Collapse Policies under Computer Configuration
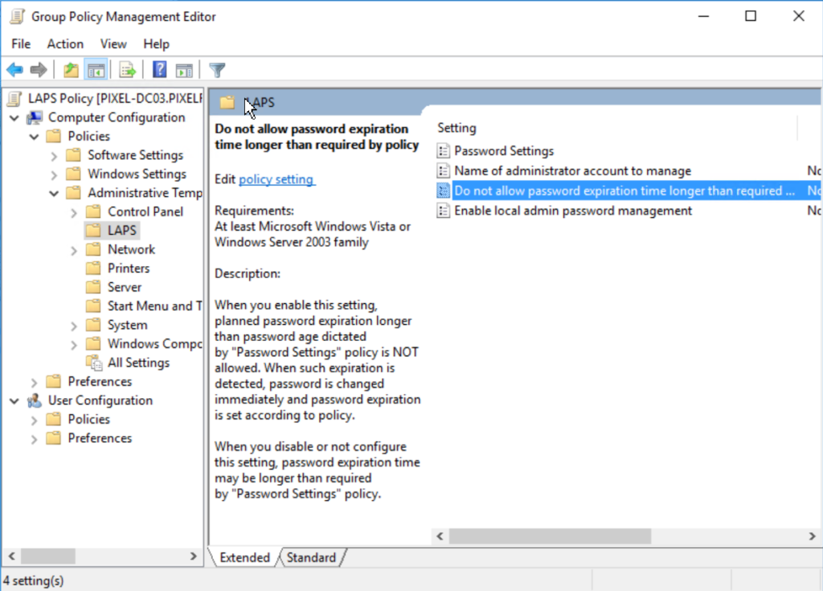The width and height of the screenshot is (823, 591). tap(35, 137)
